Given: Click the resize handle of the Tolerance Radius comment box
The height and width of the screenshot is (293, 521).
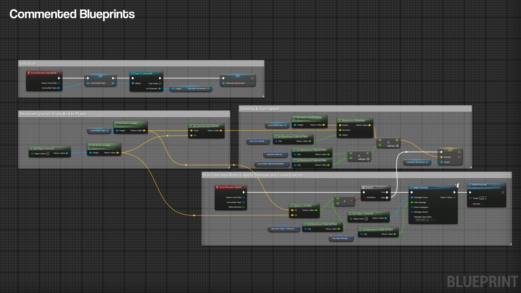Looking at the screenshot, I should pyautogui.click(x=510, y=244).
